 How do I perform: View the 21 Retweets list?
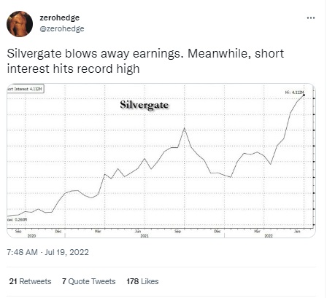pyautogui.click(x=30, y=281)
